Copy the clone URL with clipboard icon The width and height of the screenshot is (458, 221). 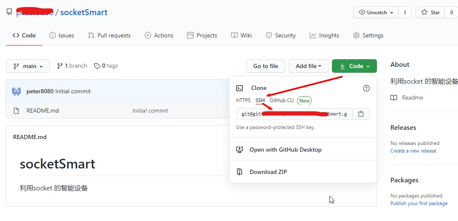tap(361, 114)
